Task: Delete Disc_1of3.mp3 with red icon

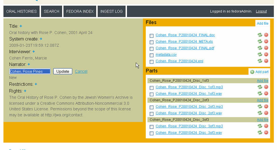Action: [x=266, y=87]
